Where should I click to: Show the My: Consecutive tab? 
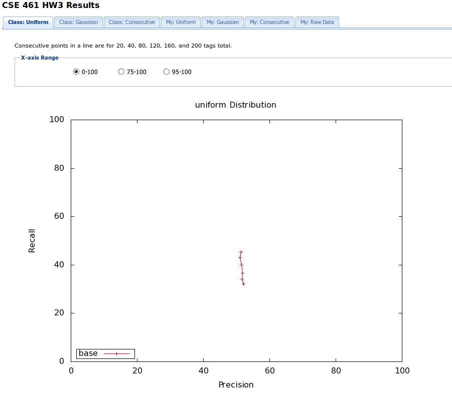pos(269,22)
